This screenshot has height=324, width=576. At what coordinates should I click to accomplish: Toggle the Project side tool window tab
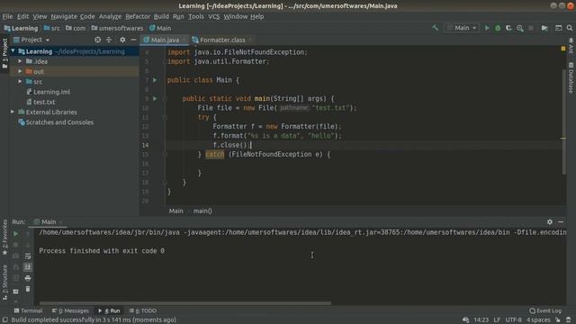[x=4, y=54]
